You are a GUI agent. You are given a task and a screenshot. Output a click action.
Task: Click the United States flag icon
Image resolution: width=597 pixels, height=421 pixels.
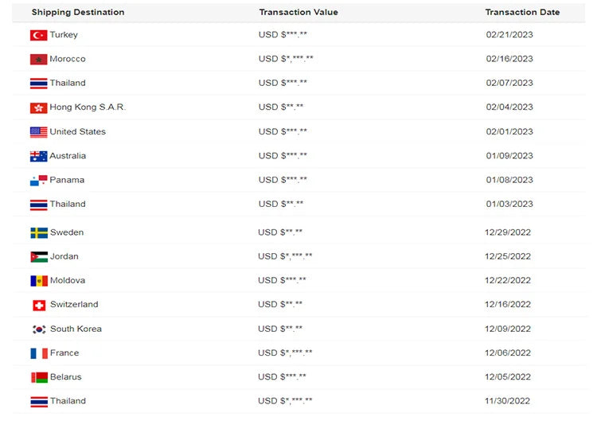click(38, 132)
